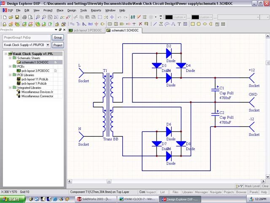The height and width of the screenshot is (203, 270).
Task: Switch to the pcb layout 3.PCBDOC tab
Action: [x=86, y=30]
